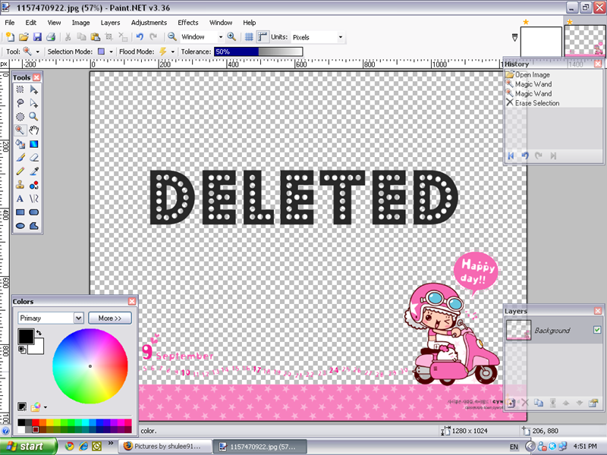Pick the Color Picker eyedropper tool
The height and width of the screenshot is (455, 607).
pyautogui.click(x=33, y=171)
